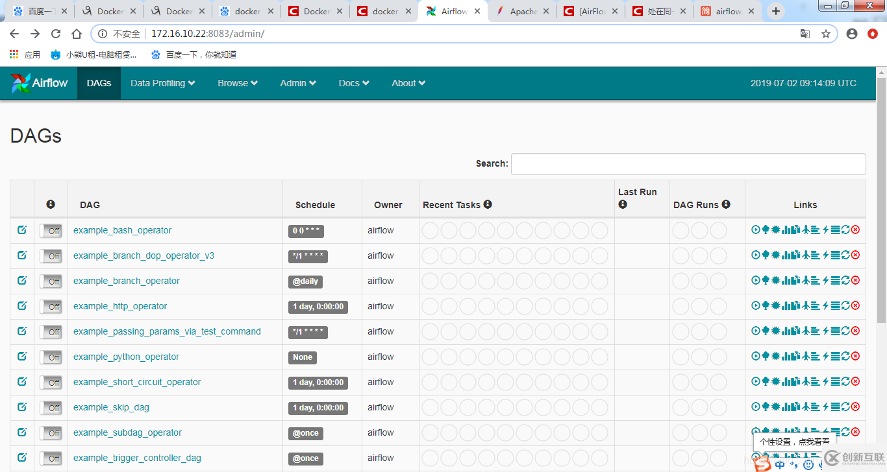
Task: Open example_trigger_controller_dag DAG link
Action: (x=137, y=458)
